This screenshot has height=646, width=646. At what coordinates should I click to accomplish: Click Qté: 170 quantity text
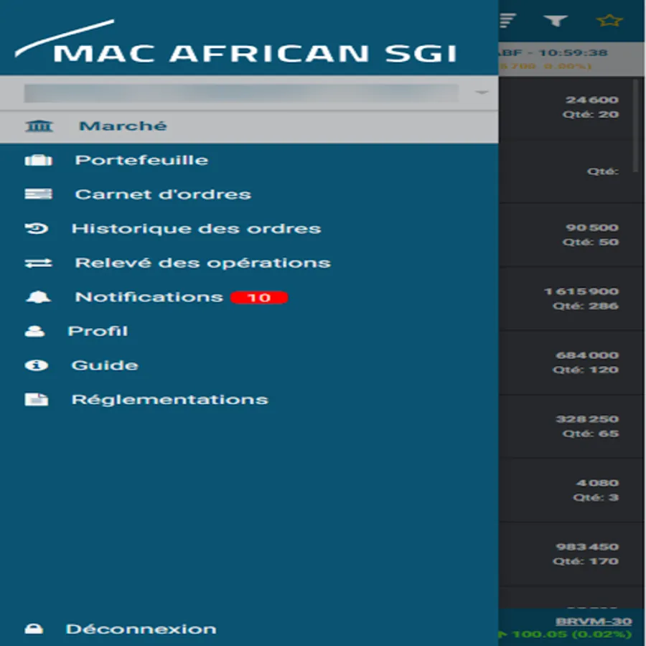click(586, 561)
